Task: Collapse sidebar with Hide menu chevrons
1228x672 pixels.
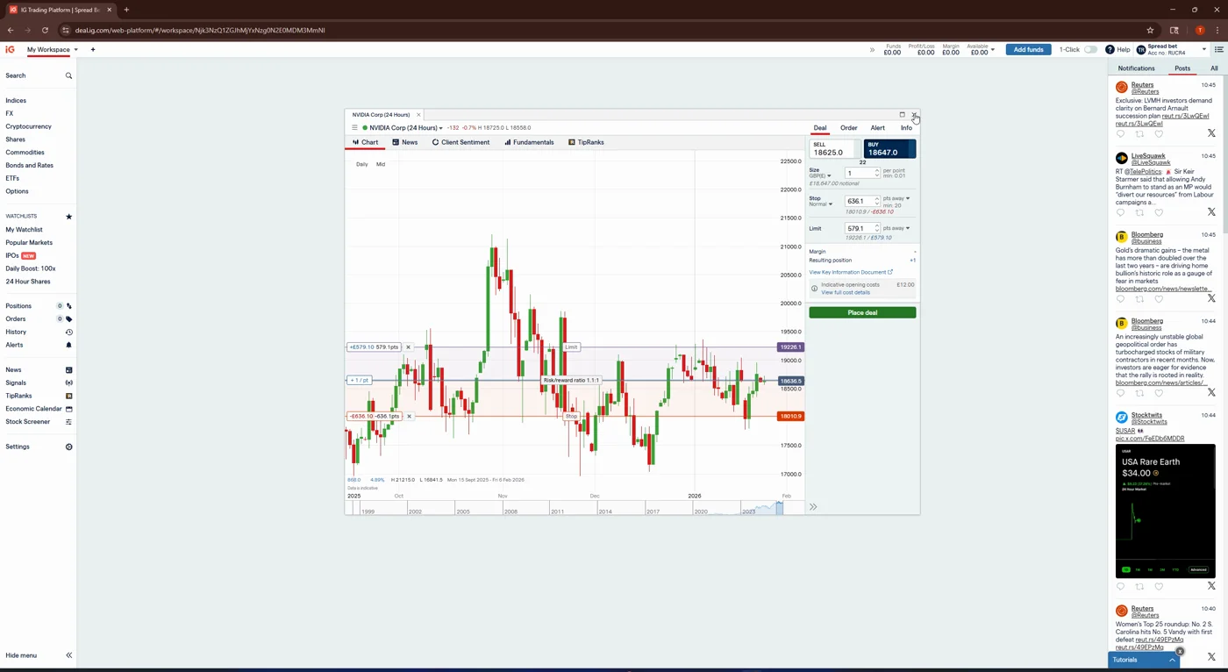Action: pyautogui.click(x=68, y=655)
